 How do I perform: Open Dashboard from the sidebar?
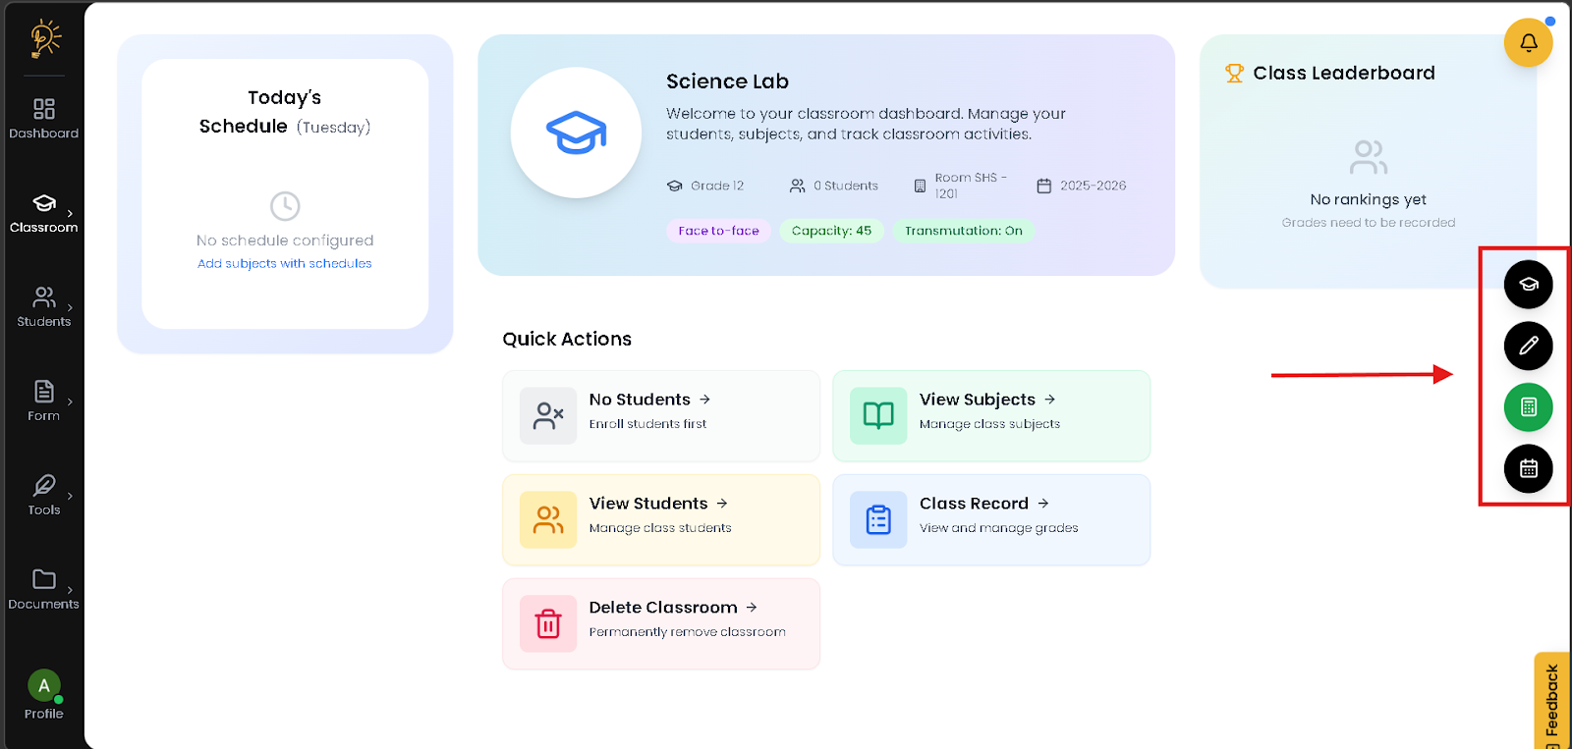pos(44,118)
